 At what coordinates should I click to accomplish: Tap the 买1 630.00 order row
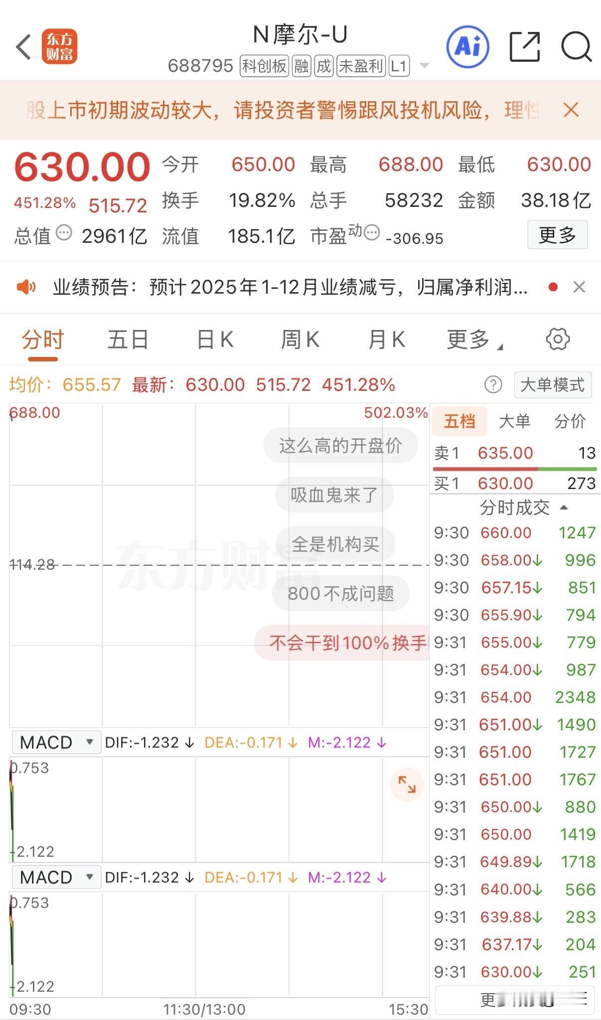[515, 483]
